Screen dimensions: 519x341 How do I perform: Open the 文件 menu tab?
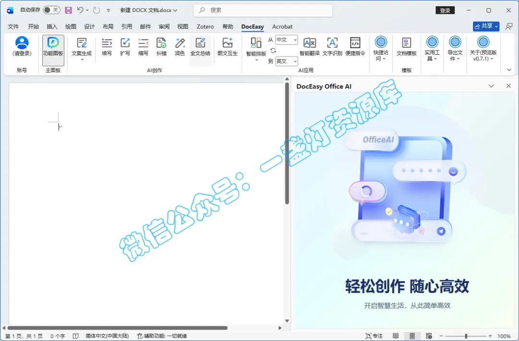13,26
